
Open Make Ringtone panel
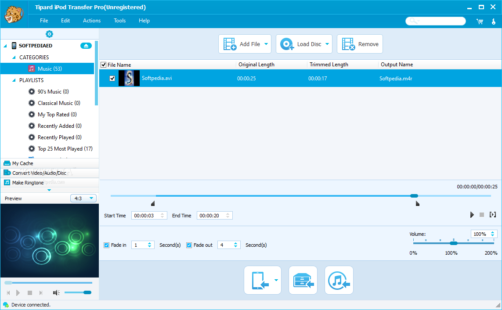click(x=50, y=182)
